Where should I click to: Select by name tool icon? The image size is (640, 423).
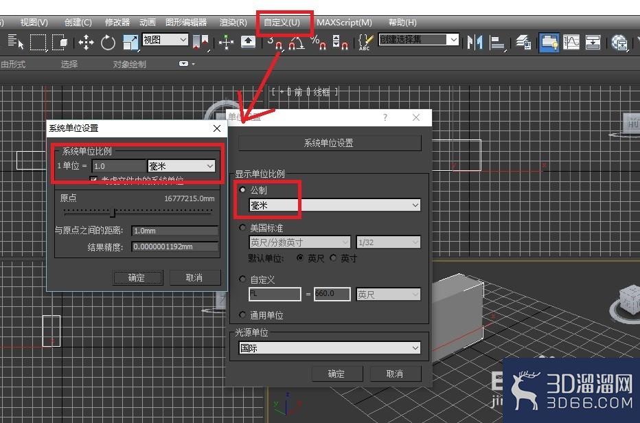tap(16, 42)
